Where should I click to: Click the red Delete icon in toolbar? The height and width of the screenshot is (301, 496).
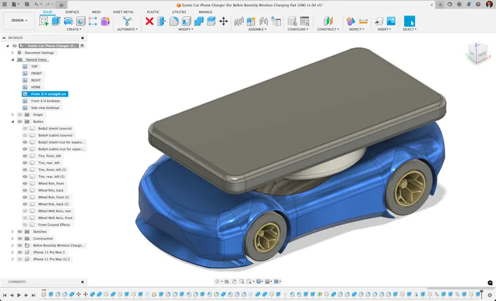149,21
